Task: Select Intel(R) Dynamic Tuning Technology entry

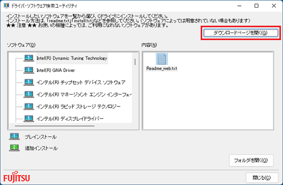Action: (72, 58)
